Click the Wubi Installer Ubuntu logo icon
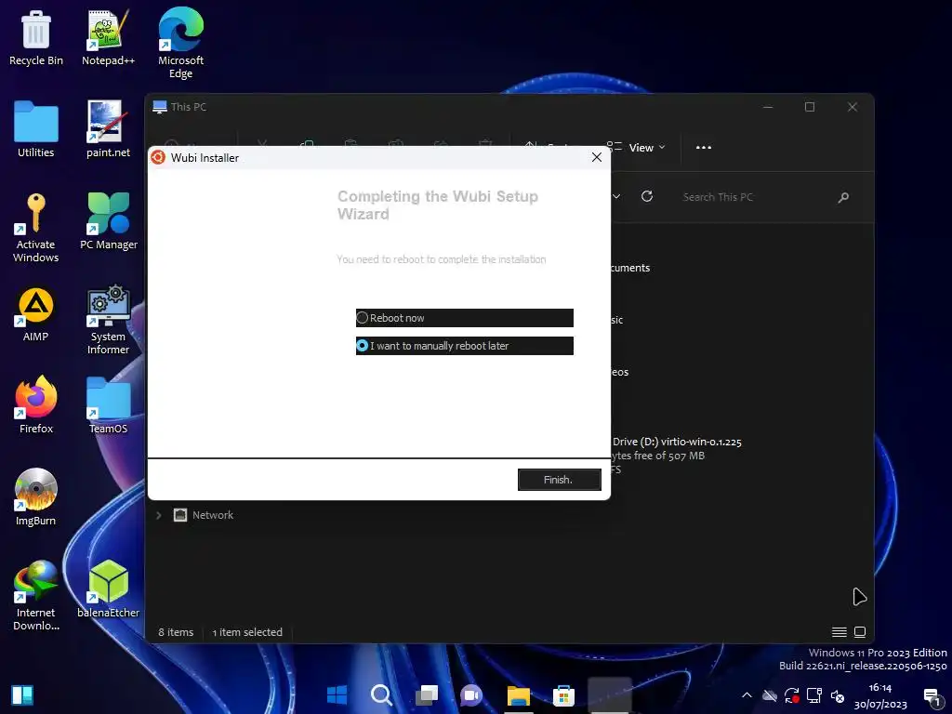The image size is (952, 714). pos(158,157)
